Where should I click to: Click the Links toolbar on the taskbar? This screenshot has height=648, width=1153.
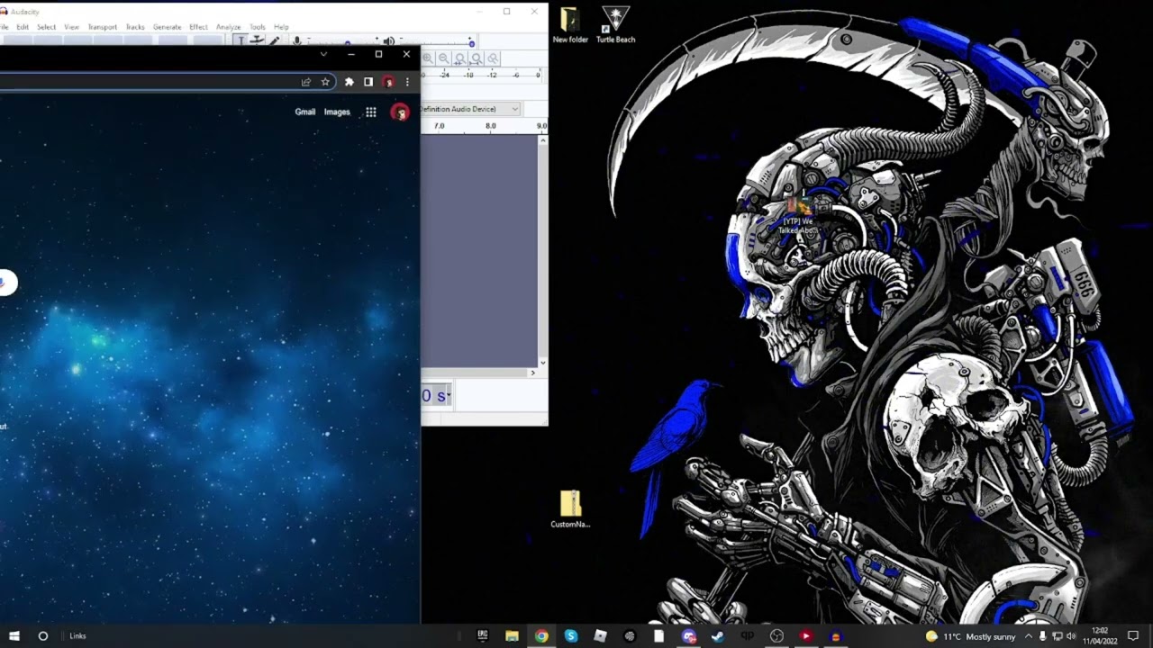pyautogui.click(x=78, y=636)
